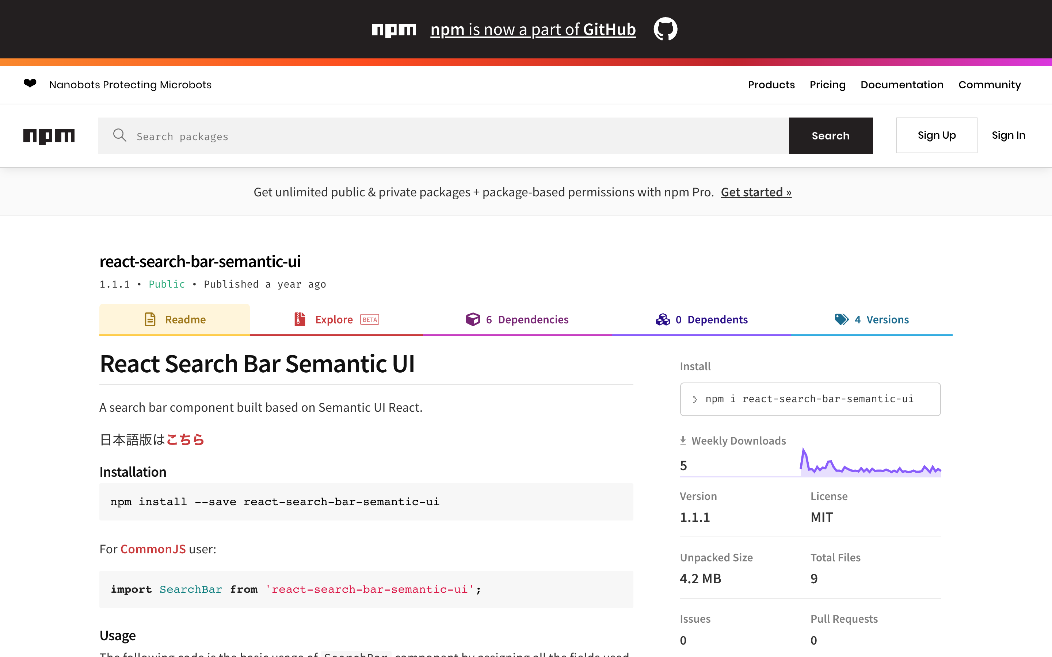
Task: Click the npm logo in top banner
Action: [393, 30]
